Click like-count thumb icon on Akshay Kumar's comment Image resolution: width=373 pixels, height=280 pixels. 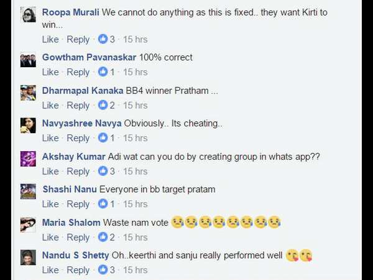pyautogui.click(x=103, y=171)
